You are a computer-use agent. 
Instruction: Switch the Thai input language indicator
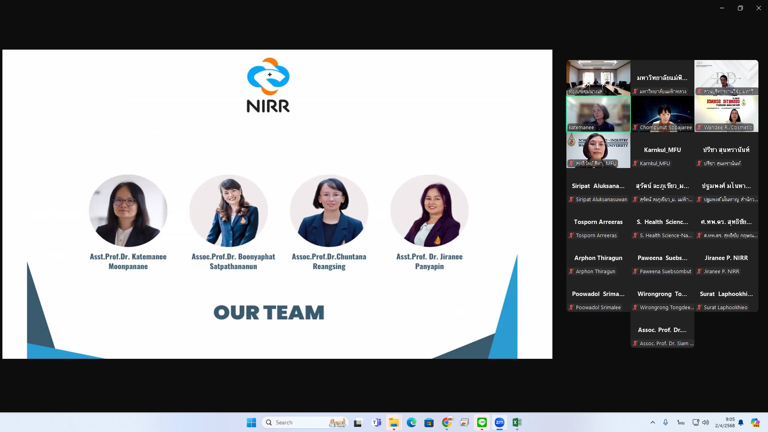pos(681,422)
